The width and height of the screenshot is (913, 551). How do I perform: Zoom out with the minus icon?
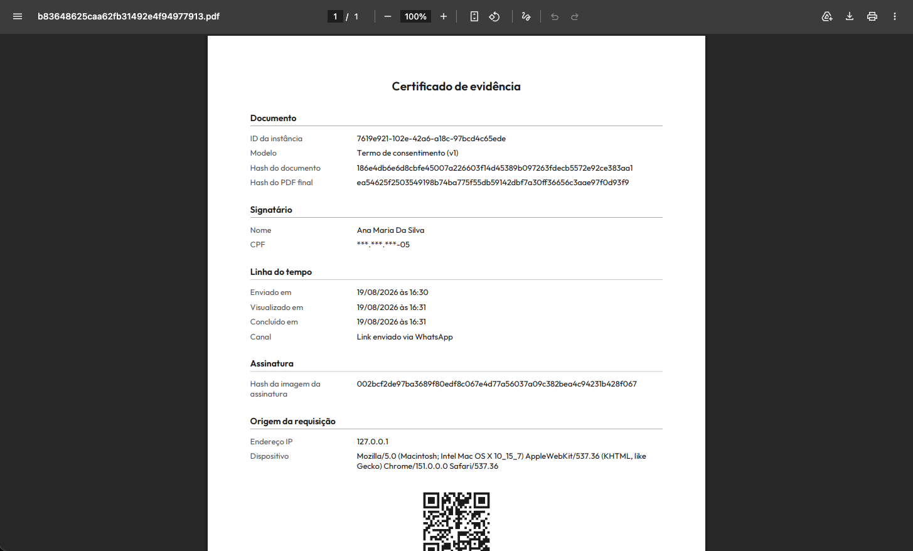pyautogui.click(x=388, y=16)
